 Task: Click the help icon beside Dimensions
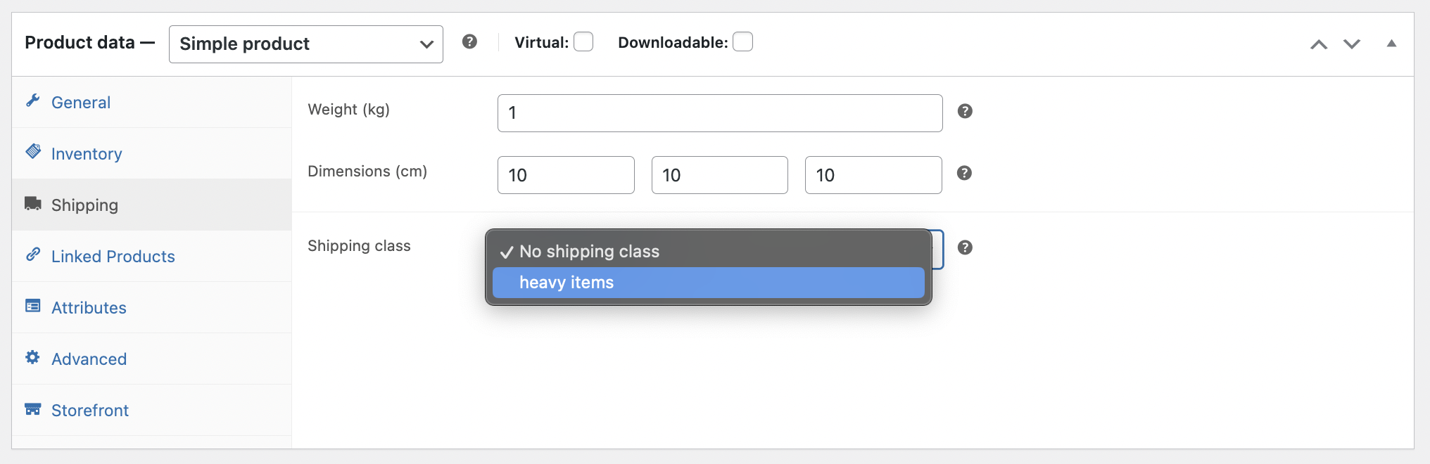click(965, 172)
